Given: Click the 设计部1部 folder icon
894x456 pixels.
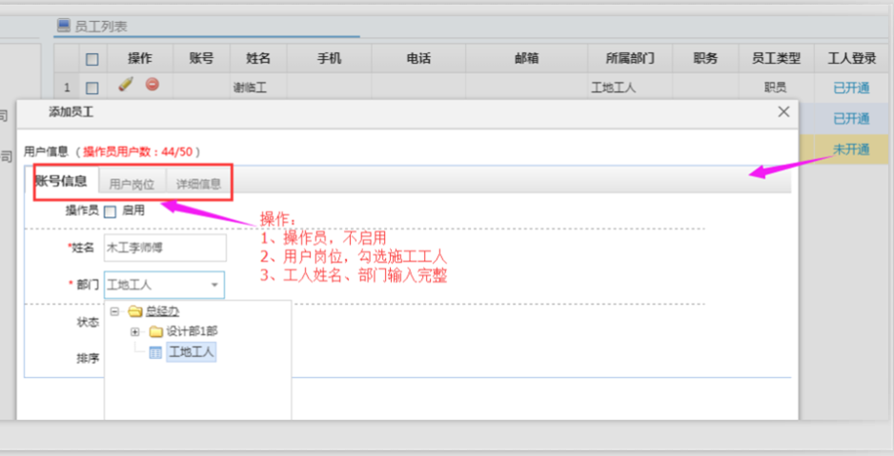Looking at the screenshot, I should (x=155, y=331).
